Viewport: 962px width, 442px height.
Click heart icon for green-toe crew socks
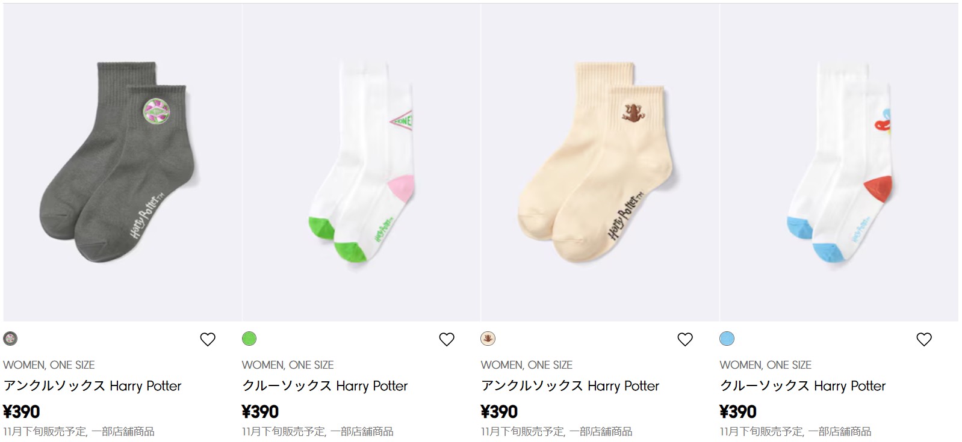[447, 339]
